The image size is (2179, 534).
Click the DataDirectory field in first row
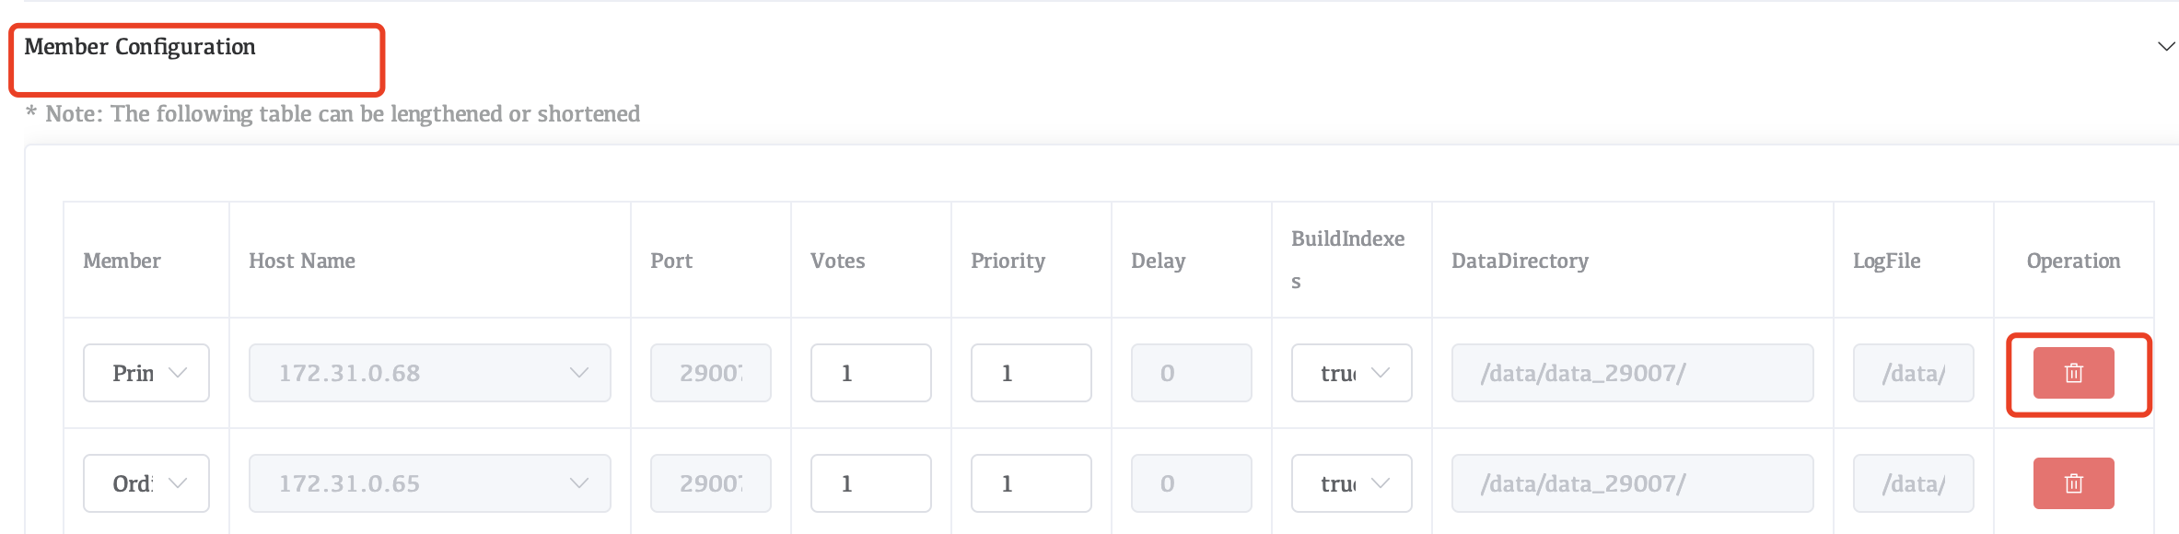1632,373
